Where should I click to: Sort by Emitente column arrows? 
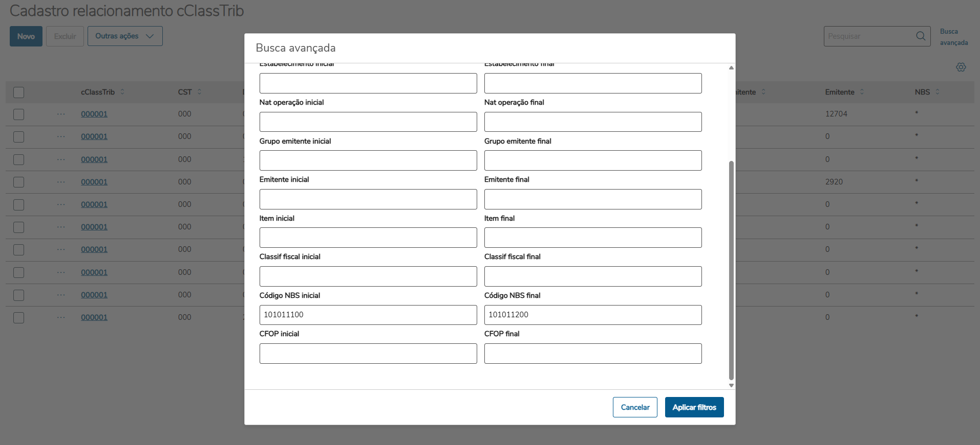[862, 92]
